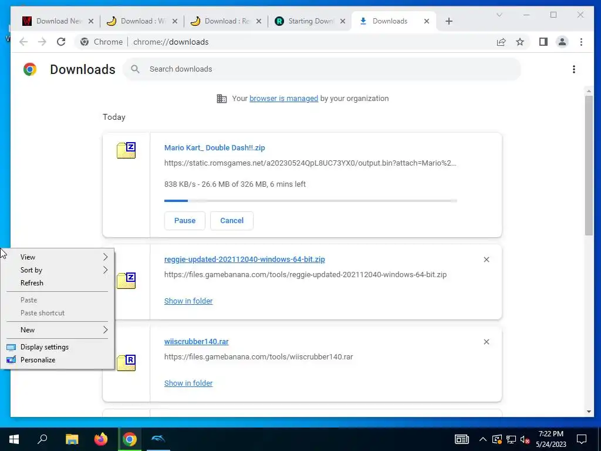Open the browser is managed link

[x=283, y=99]
